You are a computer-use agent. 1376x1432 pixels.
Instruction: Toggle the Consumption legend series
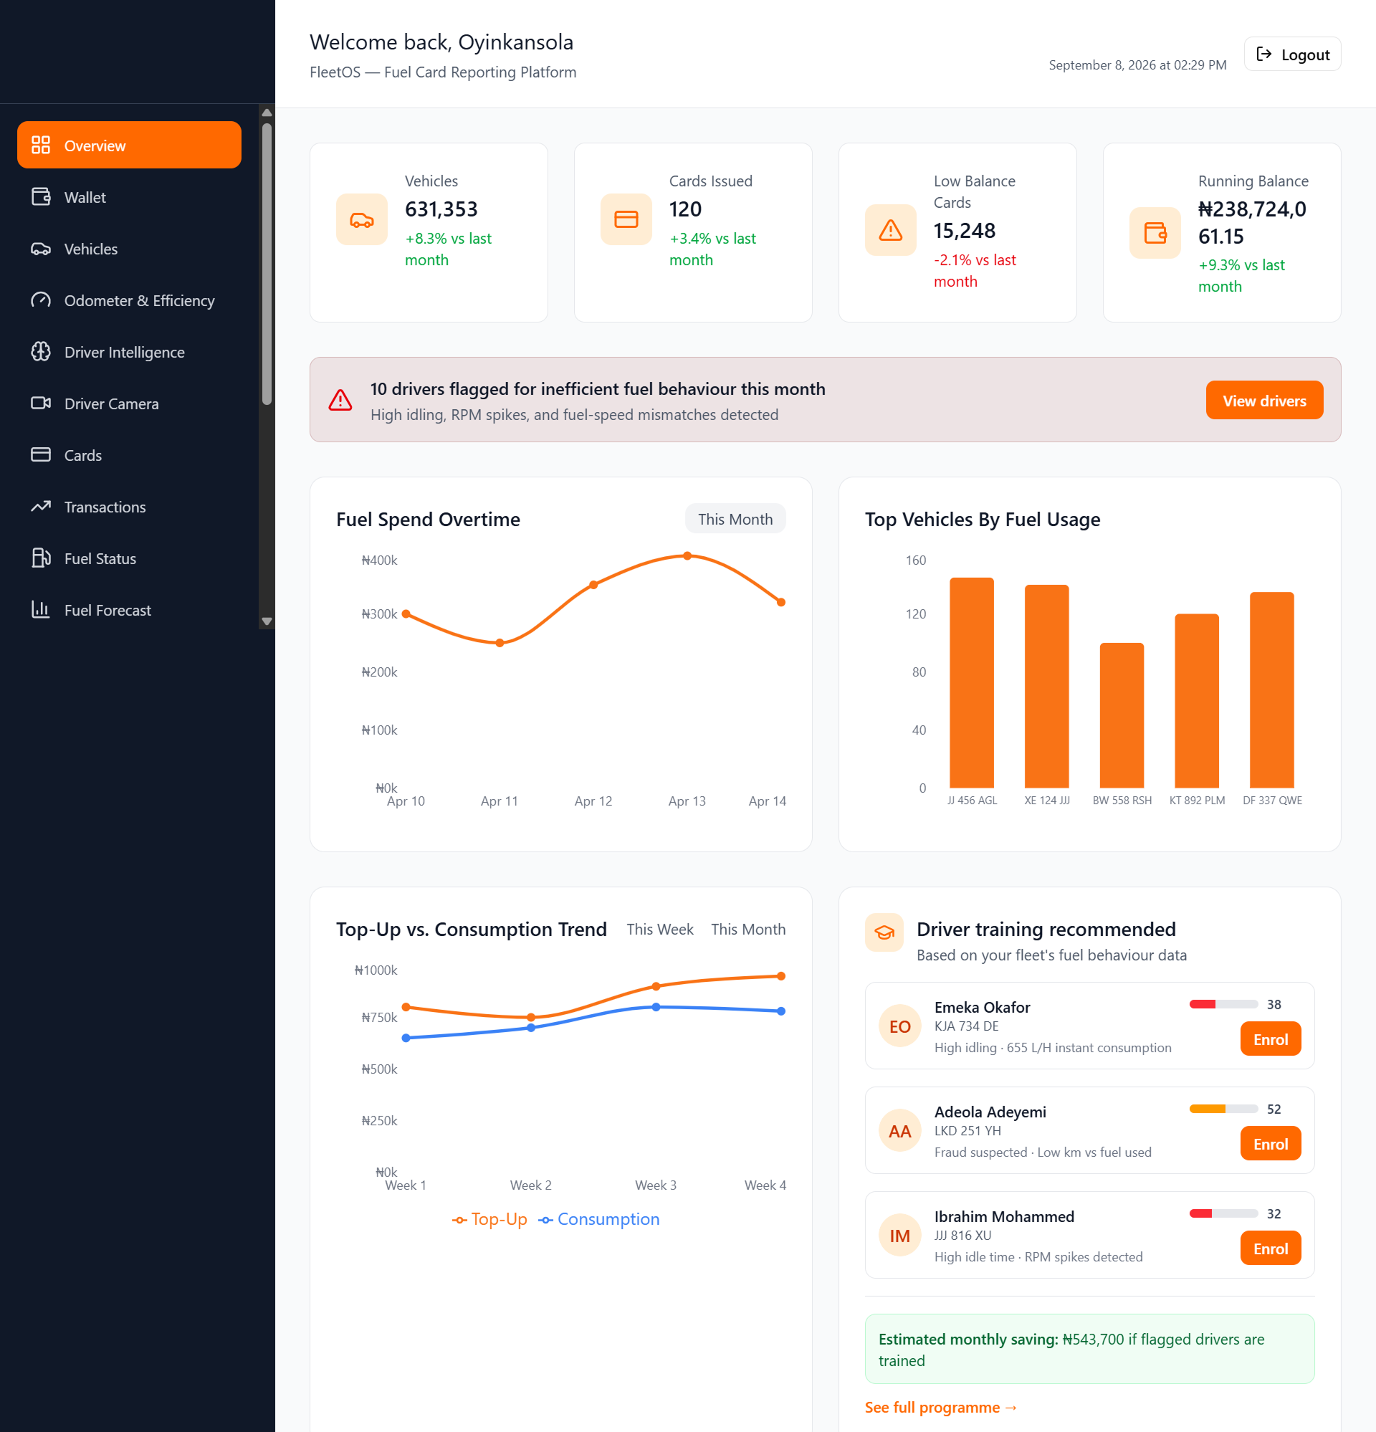pos(599,1218)
